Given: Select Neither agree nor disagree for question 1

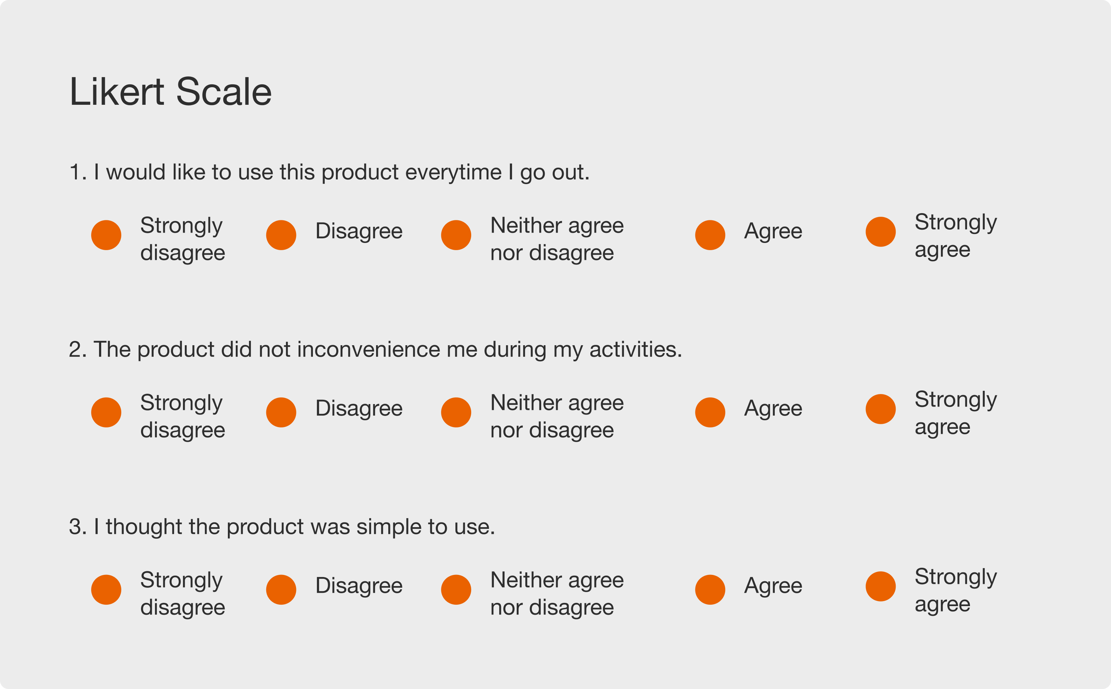Looking at the screenshot, I should 456,235.
